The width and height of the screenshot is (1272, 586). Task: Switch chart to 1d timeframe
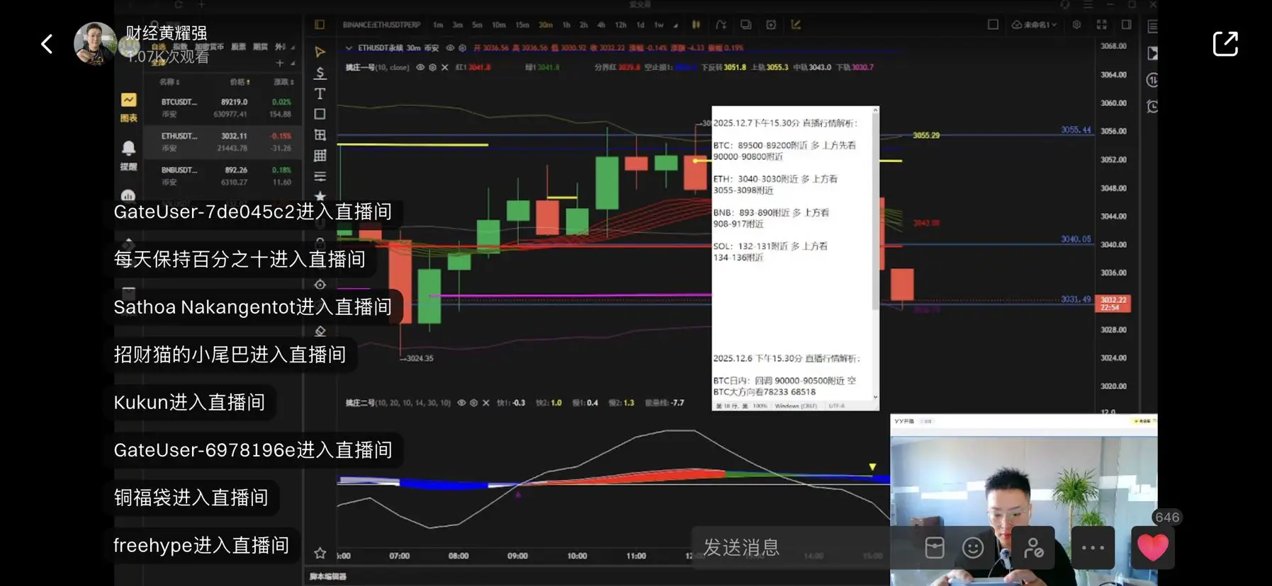[x=640, y=25]
